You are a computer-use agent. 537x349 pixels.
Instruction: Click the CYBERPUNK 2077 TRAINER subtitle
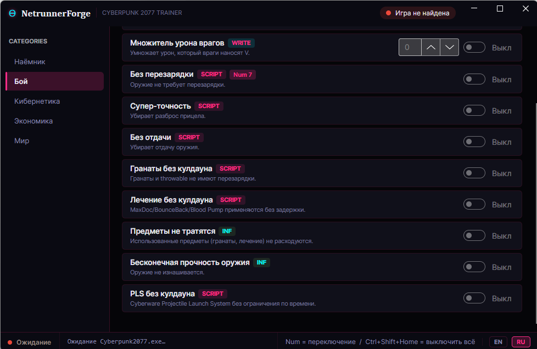[142, 13]
